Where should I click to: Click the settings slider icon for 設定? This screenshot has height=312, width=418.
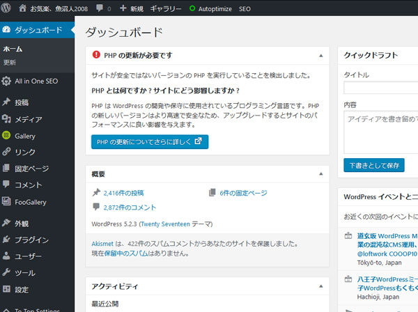pyautogui.click(x=6, y=289)
